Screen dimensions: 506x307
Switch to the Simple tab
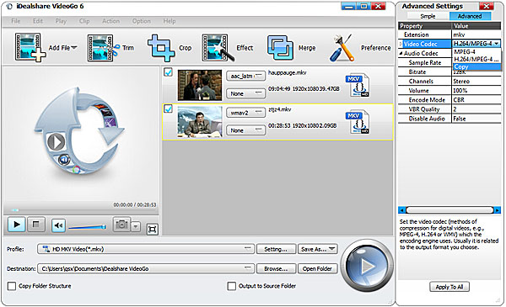(428, 16)
